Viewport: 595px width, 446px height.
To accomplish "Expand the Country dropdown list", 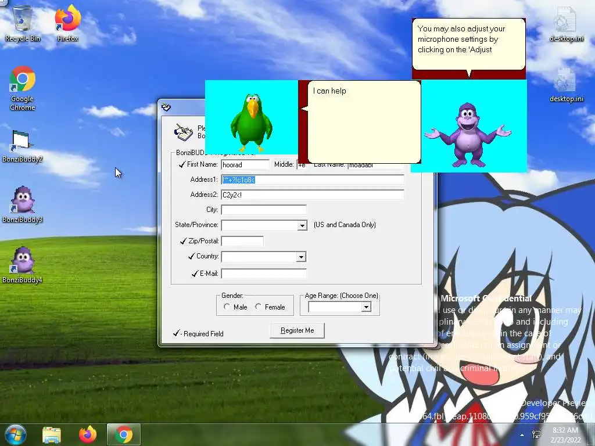I will pos(301,257).
